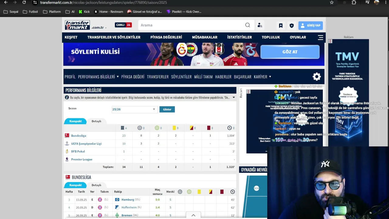Click the browser address bar URL
The image size is (389, 219).
[103, 2]
